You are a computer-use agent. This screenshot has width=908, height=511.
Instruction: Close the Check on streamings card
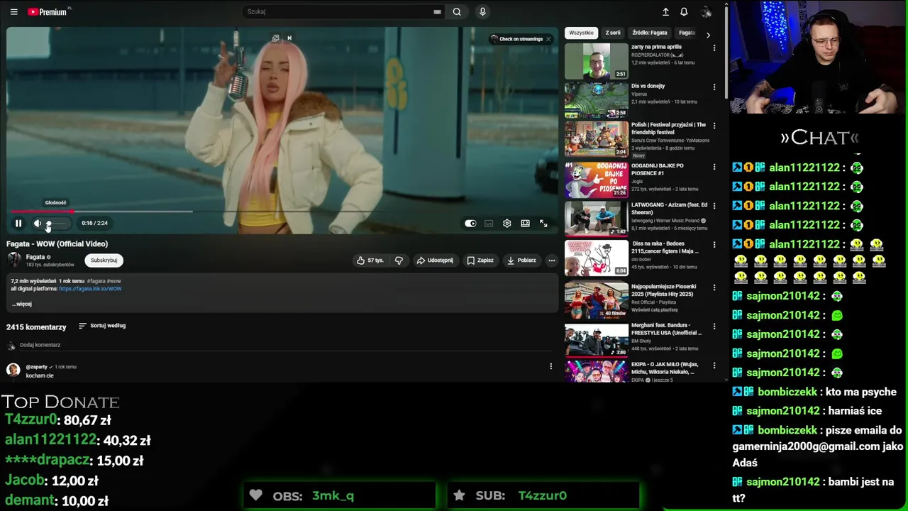click(548, 39)
